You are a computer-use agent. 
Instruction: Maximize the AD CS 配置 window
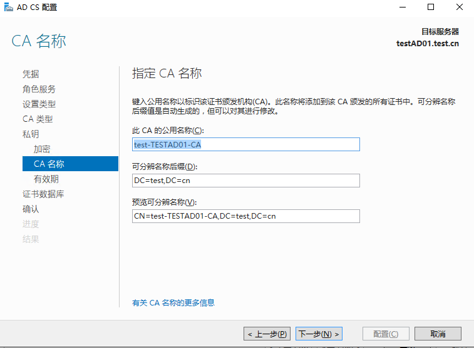pos(431,7)
